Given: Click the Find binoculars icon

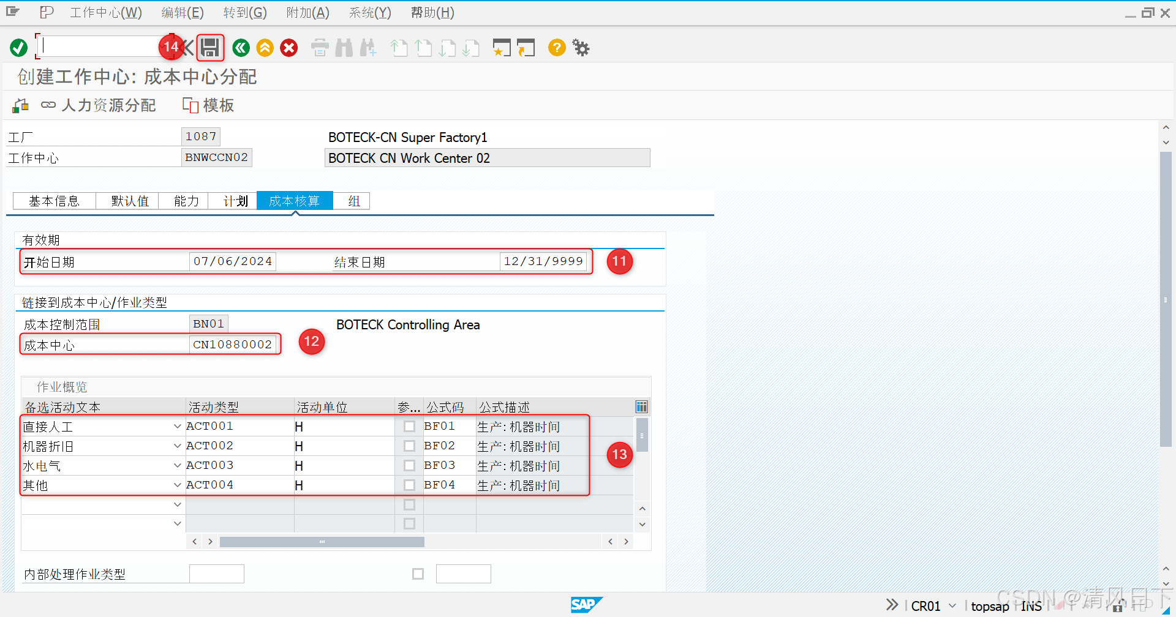Looking at the screenshot, I should pos(344,48).
